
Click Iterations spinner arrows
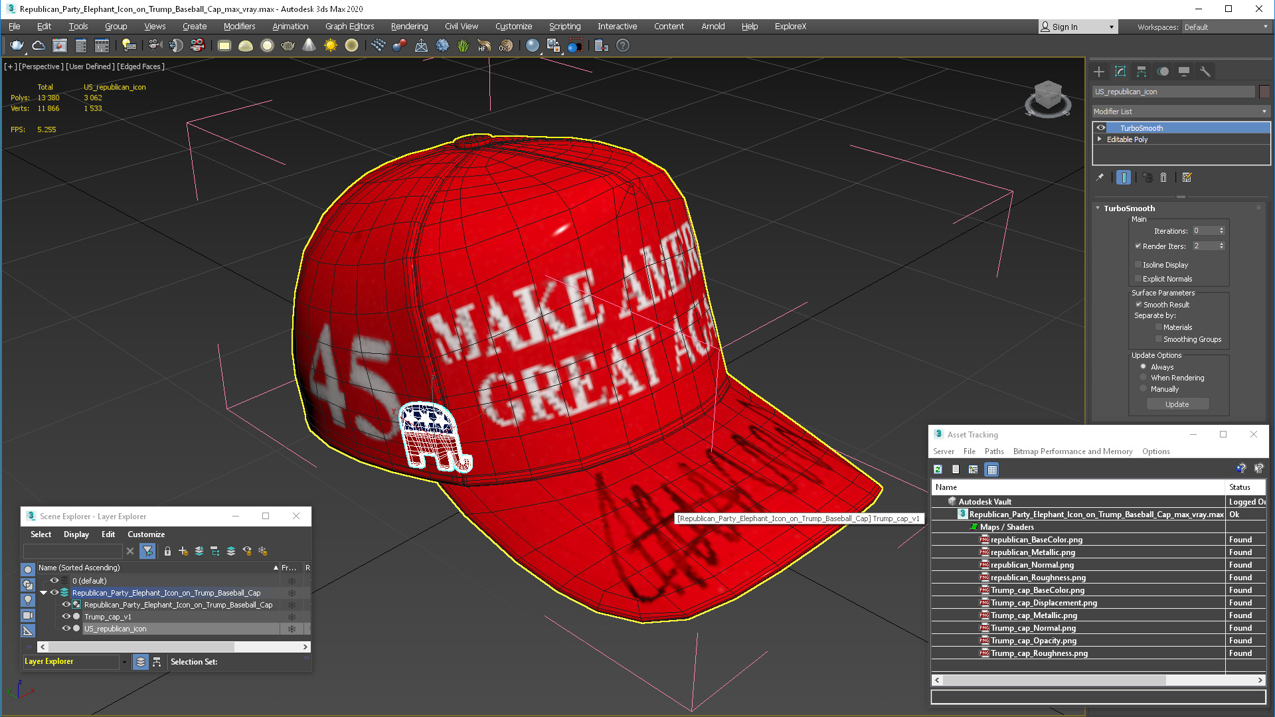(x=1221, y=230)
